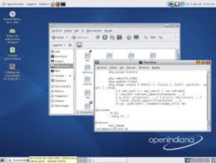This screenshot has height=163, width=216.
Task: Open the GParted partition editor desktop icon
Action: tap(13, 36)
